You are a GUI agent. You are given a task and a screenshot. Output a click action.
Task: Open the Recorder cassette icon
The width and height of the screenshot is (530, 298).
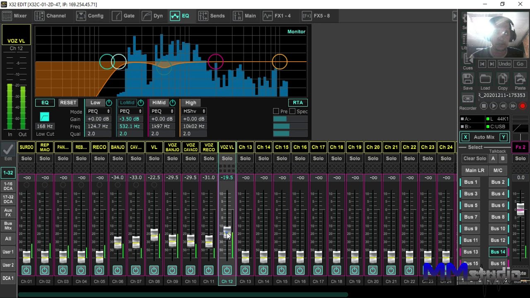pos(468,99)
